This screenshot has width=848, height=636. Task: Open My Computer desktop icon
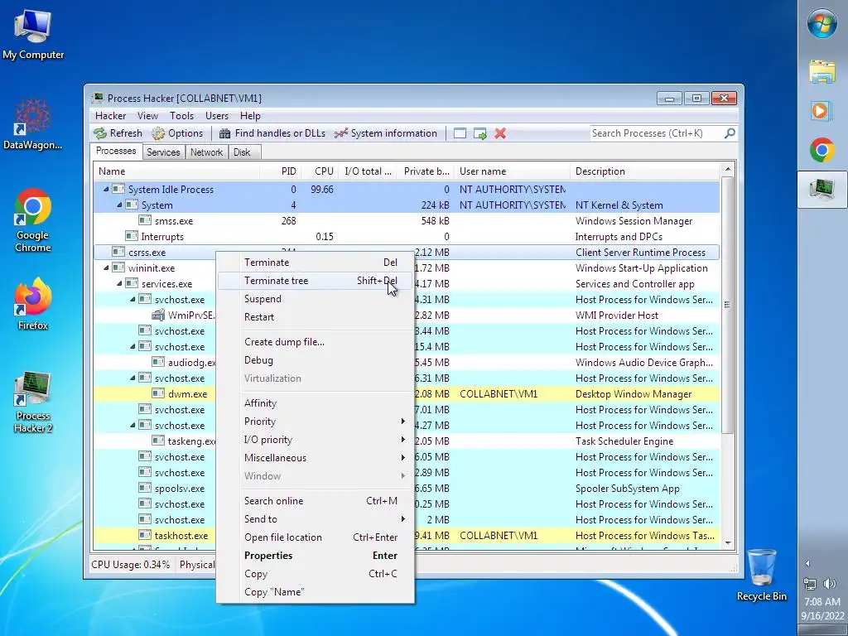[33, 35]
